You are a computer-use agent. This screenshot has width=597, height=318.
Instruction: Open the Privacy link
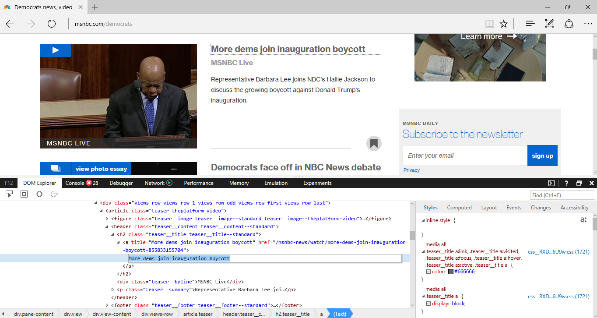[411, 170]
